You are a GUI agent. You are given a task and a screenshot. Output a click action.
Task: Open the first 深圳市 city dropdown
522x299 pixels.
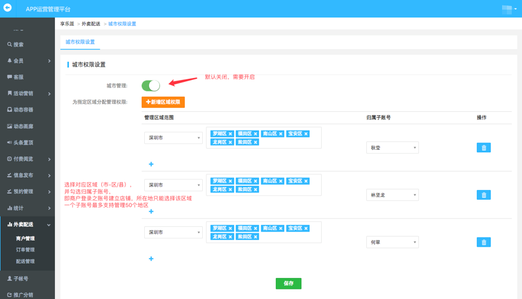click(x=173, y=138)
